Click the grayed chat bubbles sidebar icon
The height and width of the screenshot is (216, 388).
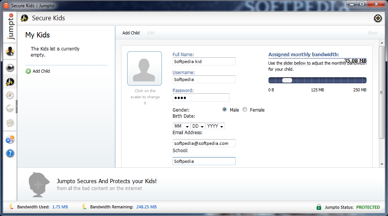coord(10,123)
